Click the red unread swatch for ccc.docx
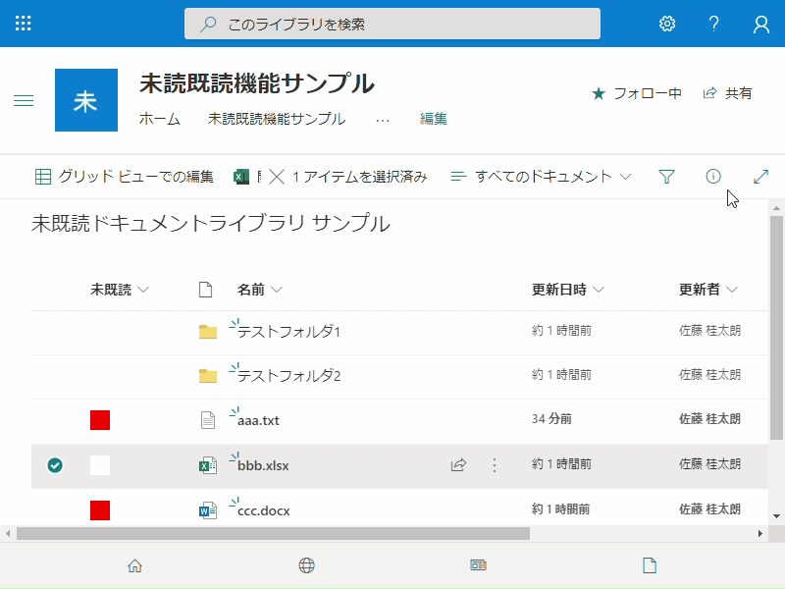Image resolution: width=785 pixels, height=589 pixels. (100, 510)
